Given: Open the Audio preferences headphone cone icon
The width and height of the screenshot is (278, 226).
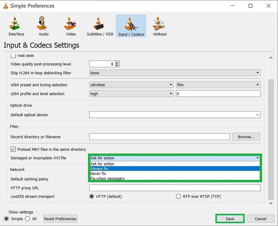Looking at the screenshot, I should click(42, 23).
